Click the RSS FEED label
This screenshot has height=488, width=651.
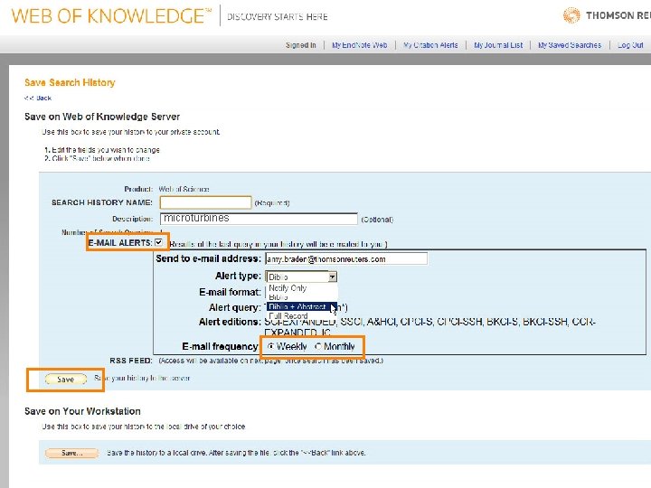(131, 361)
